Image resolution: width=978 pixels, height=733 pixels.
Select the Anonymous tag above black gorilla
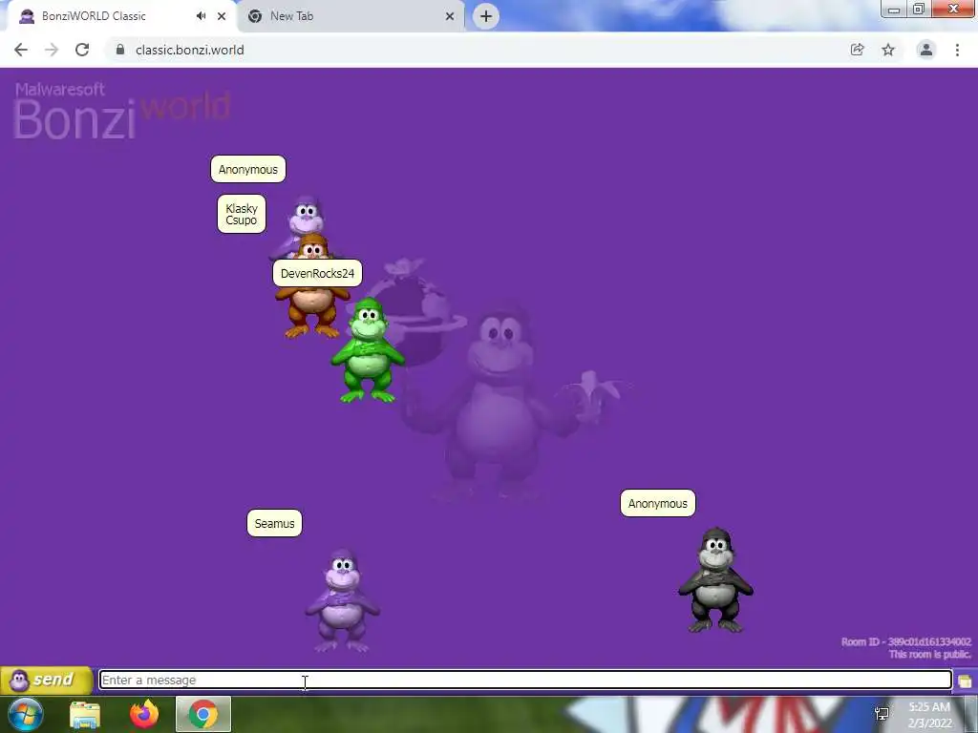coord(657,503)
